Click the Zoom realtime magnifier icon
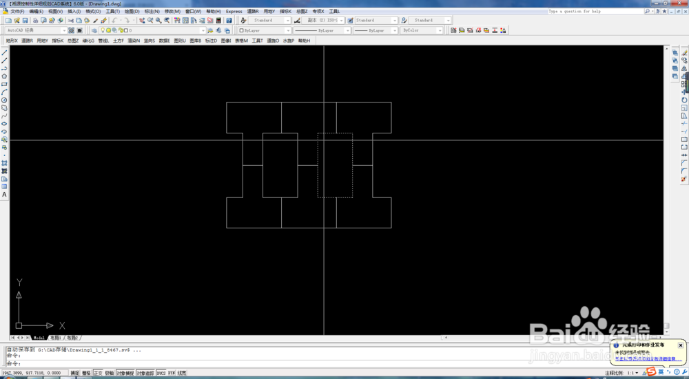 tap(150, 21)
